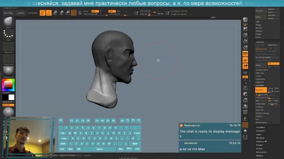
Task: Toggle Persp perspective view button
Action: coord(245,54)
